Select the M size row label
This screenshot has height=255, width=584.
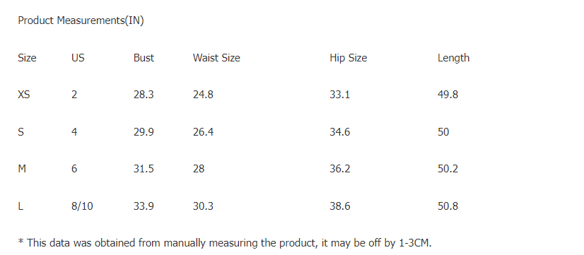(22, 169)
